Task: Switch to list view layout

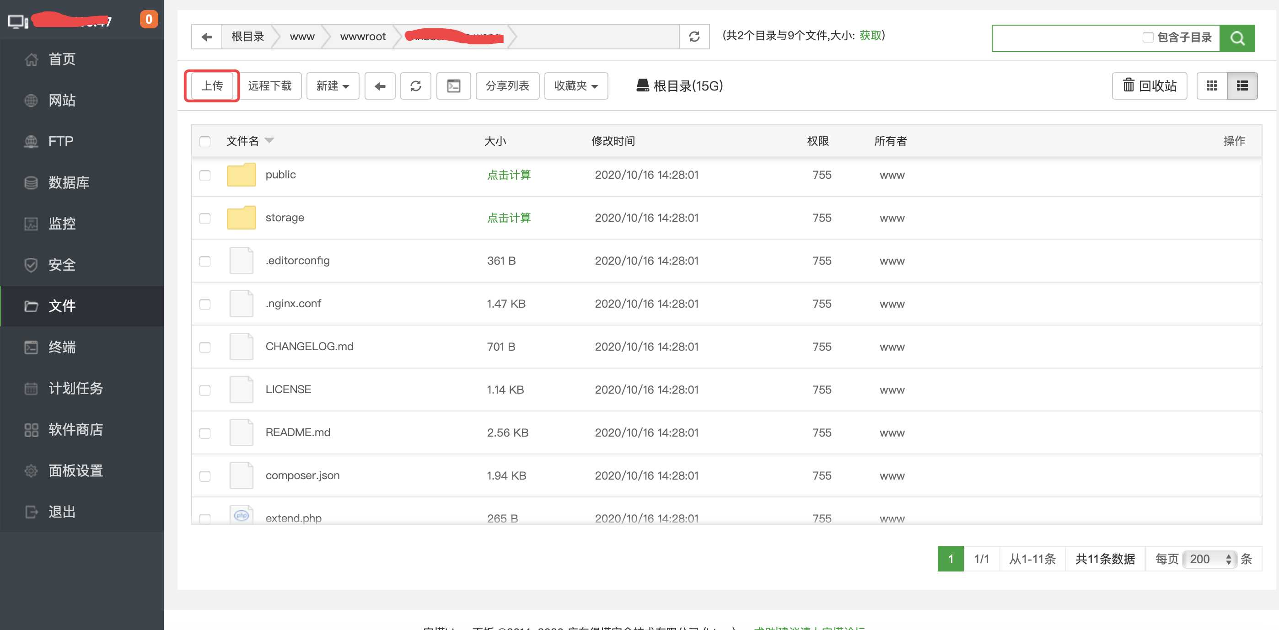Action: (x=1242, y=86)
